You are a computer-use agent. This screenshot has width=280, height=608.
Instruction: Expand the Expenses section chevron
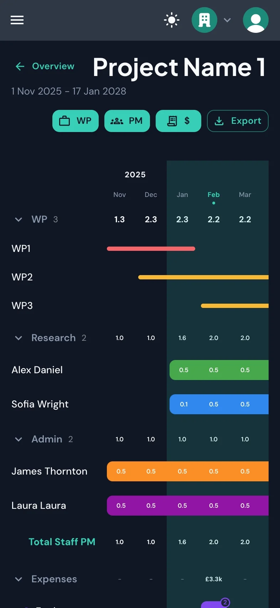coord(19,579)
